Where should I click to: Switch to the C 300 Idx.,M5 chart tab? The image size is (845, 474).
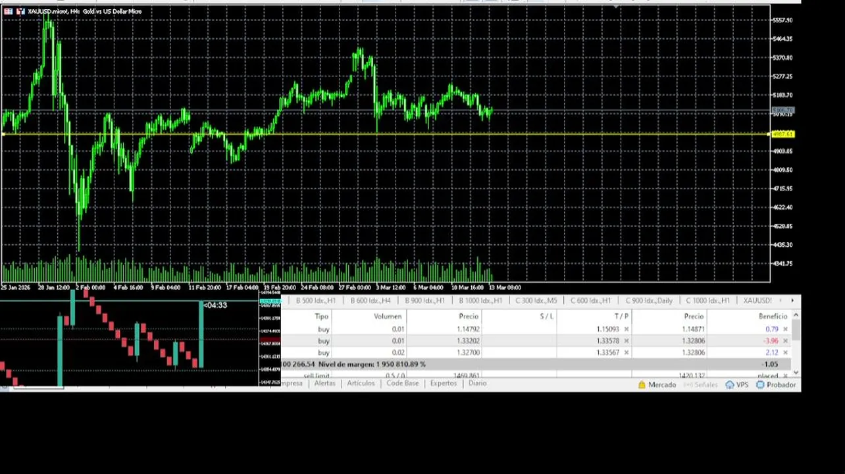click(536, 300)
